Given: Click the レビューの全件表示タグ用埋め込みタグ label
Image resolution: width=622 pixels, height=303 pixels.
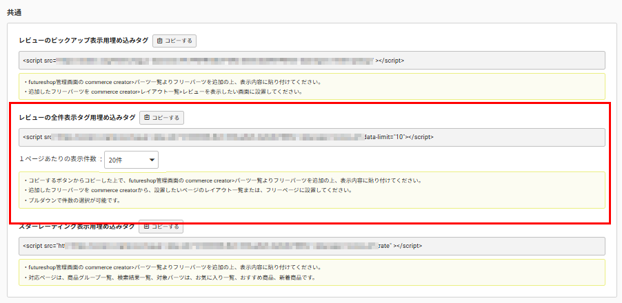Looking at the screenshot, I should click(x=77, y=118).
